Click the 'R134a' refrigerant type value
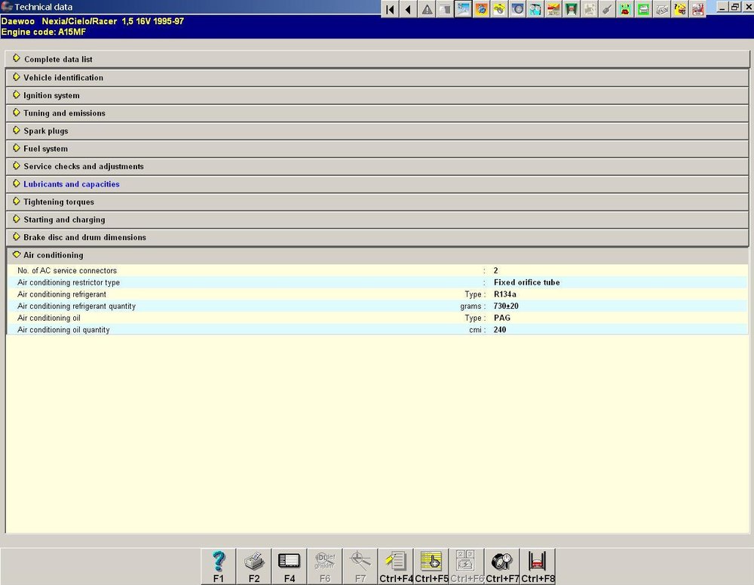This screenshot has width=754, height=585. [x=505, y=294]
